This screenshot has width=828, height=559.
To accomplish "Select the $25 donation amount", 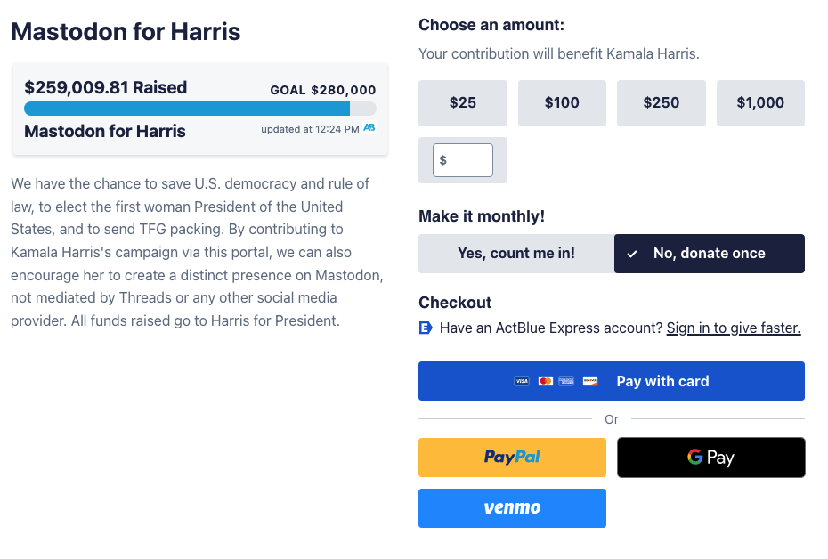I will pos(462,103).
